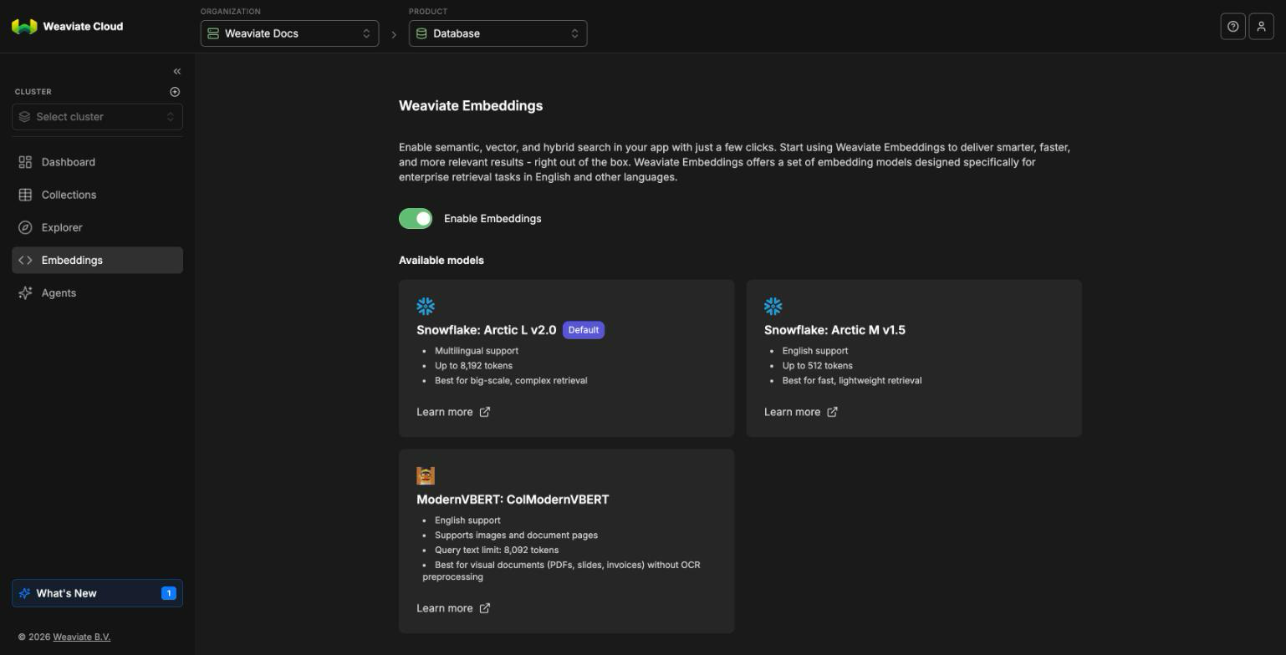Image resolution: width=1286 pixels, height=655 pixels.
Task: Open Agents in sidebar
Action: pyautogui.click(x=97, y=292)
